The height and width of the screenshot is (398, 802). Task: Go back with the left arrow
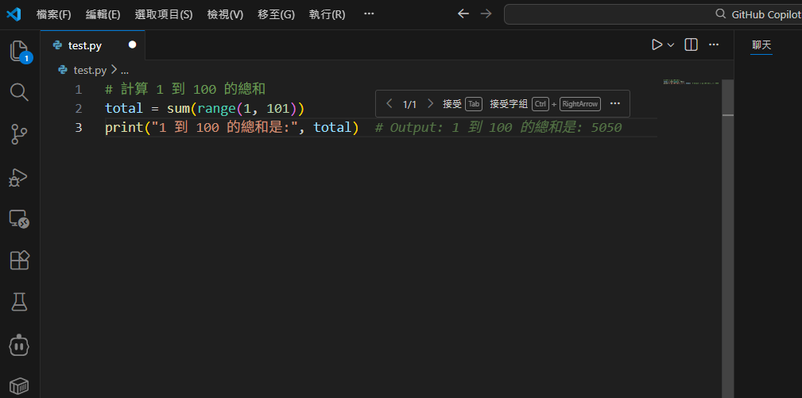click(463, 14)
